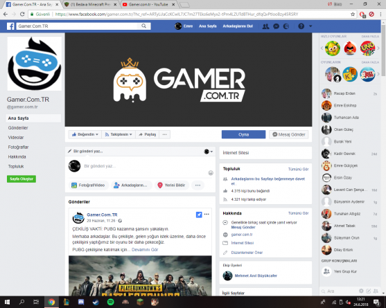The height and width of the screenshot is (308, 386).
Task: Open Spotify from the taskbar
Action: coord(110,302)
